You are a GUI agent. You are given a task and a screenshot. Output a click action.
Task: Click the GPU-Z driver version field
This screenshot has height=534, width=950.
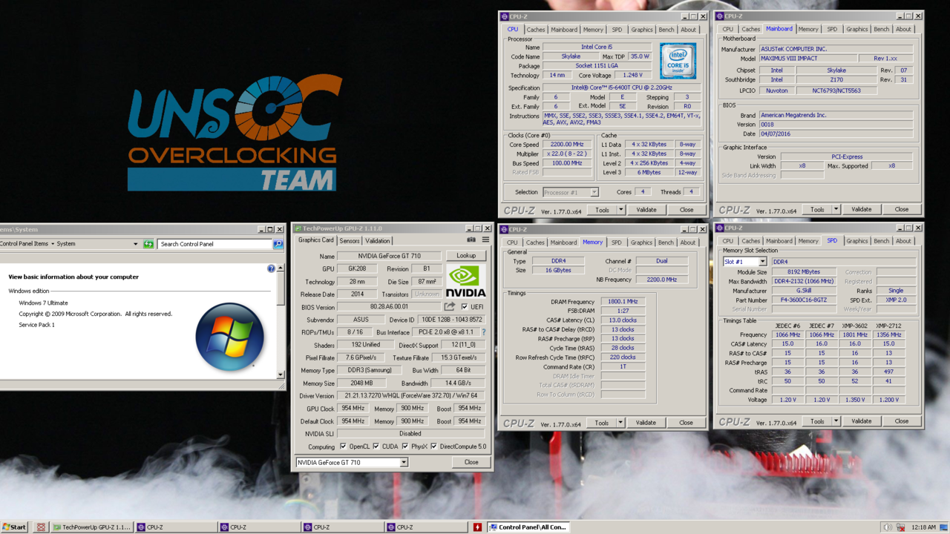pos(410,396)
